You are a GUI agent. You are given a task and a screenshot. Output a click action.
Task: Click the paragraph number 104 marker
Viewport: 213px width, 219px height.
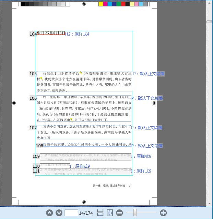[33, 34]
